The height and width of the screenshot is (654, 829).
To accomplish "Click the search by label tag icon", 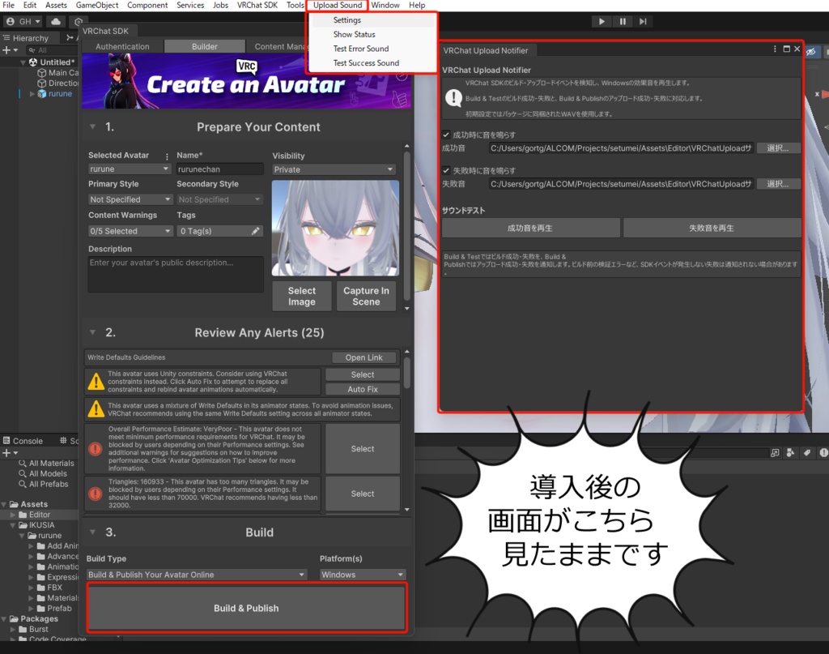I will [807, 453].
